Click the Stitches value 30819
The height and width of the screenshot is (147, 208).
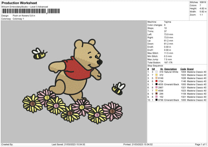pyautogui.click(x=203, y=2)
